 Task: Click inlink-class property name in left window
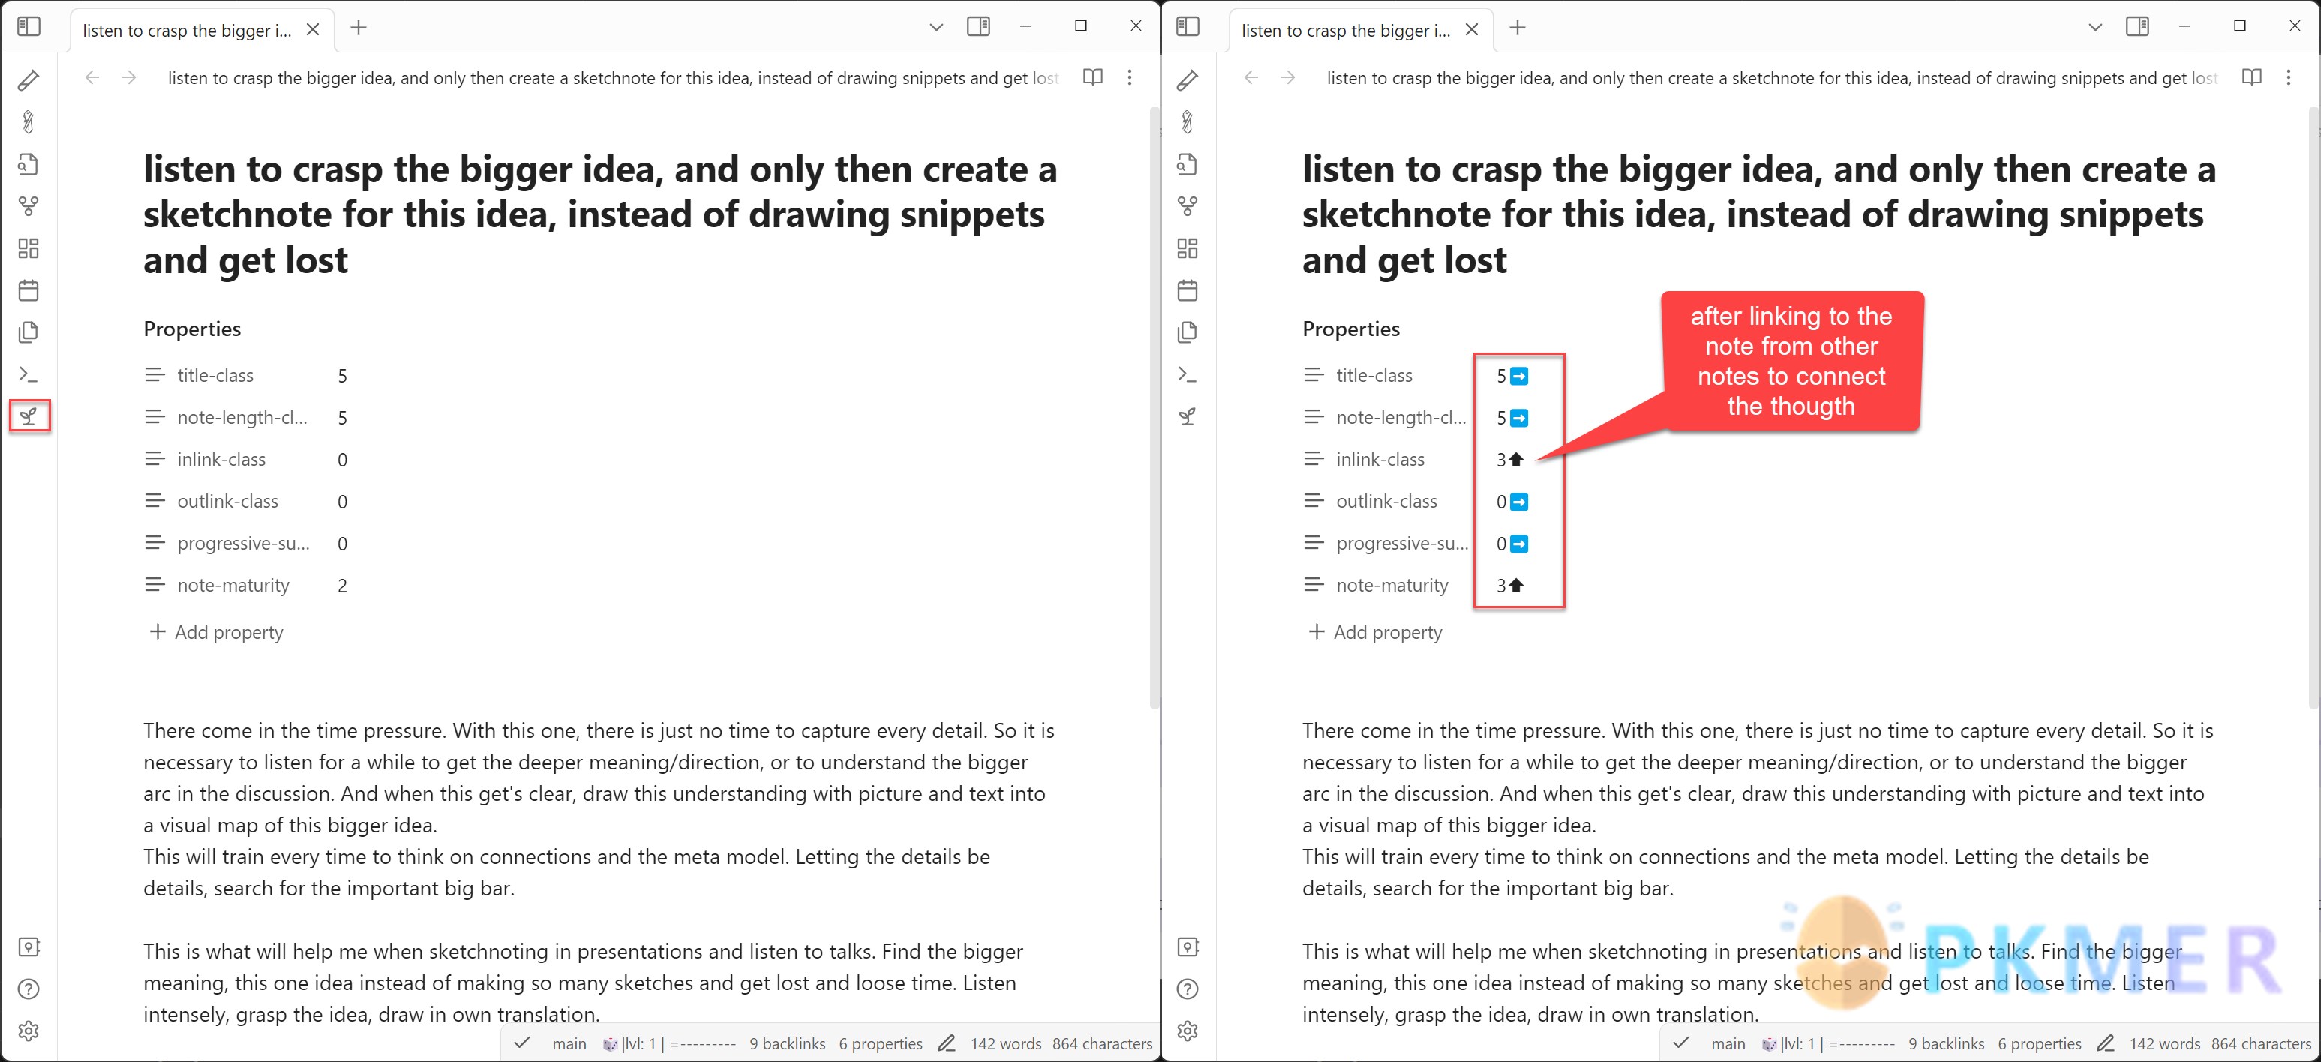coord(221,460)
